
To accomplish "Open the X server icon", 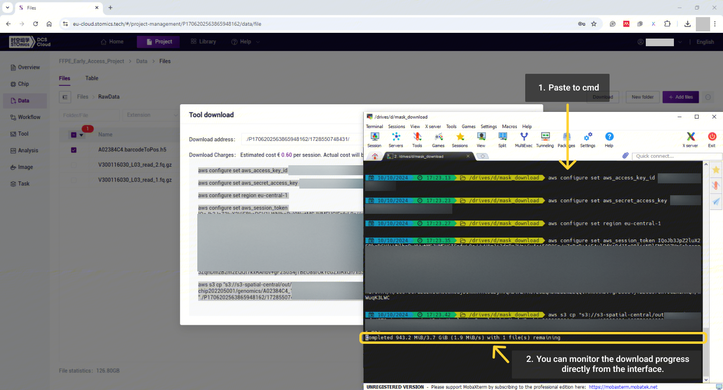I will click(690, 139).
